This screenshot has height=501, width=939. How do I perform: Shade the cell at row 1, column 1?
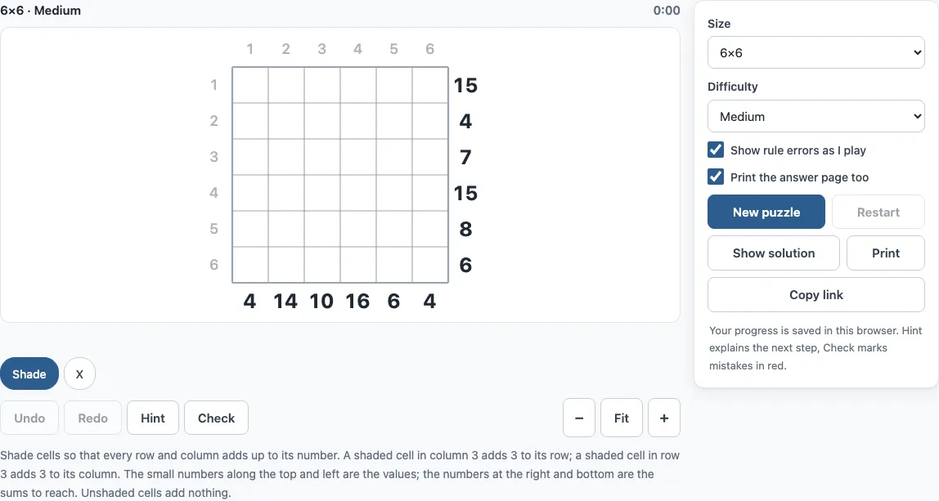pos(250,85)
